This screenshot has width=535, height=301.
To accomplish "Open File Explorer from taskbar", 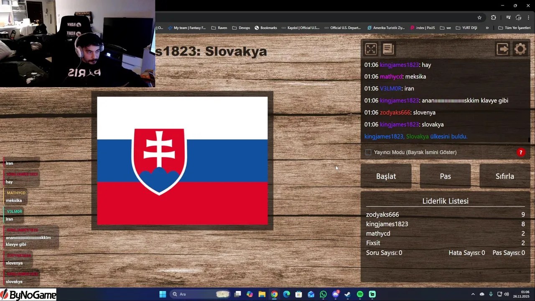I will (x=262, y=294).
